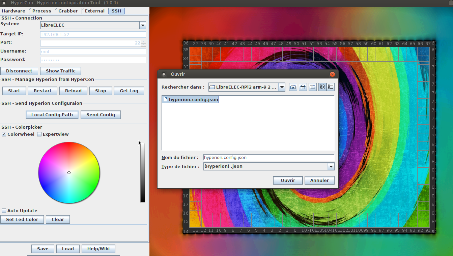Switch file chooser to details view
453x256 pixels.
point(330,87)
